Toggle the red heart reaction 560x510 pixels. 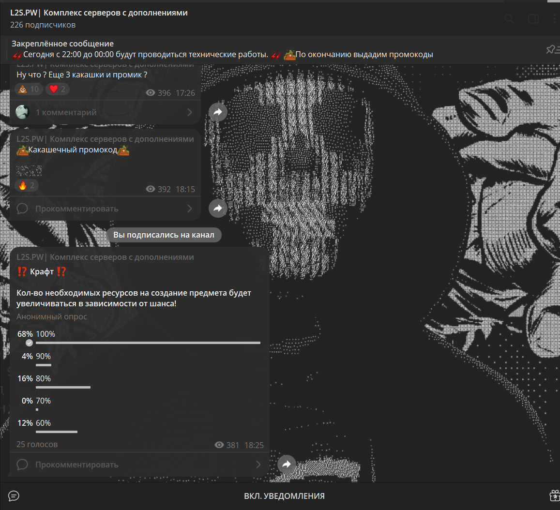click(57, 89)
